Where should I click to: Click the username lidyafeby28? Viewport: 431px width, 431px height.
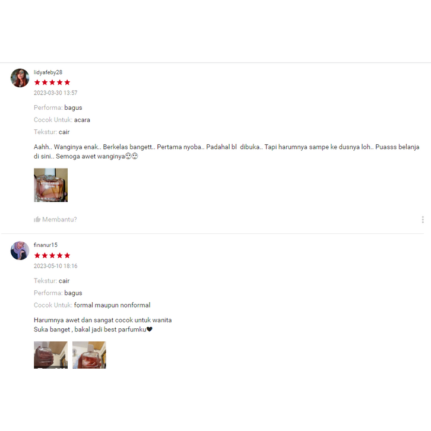[48, 72]
